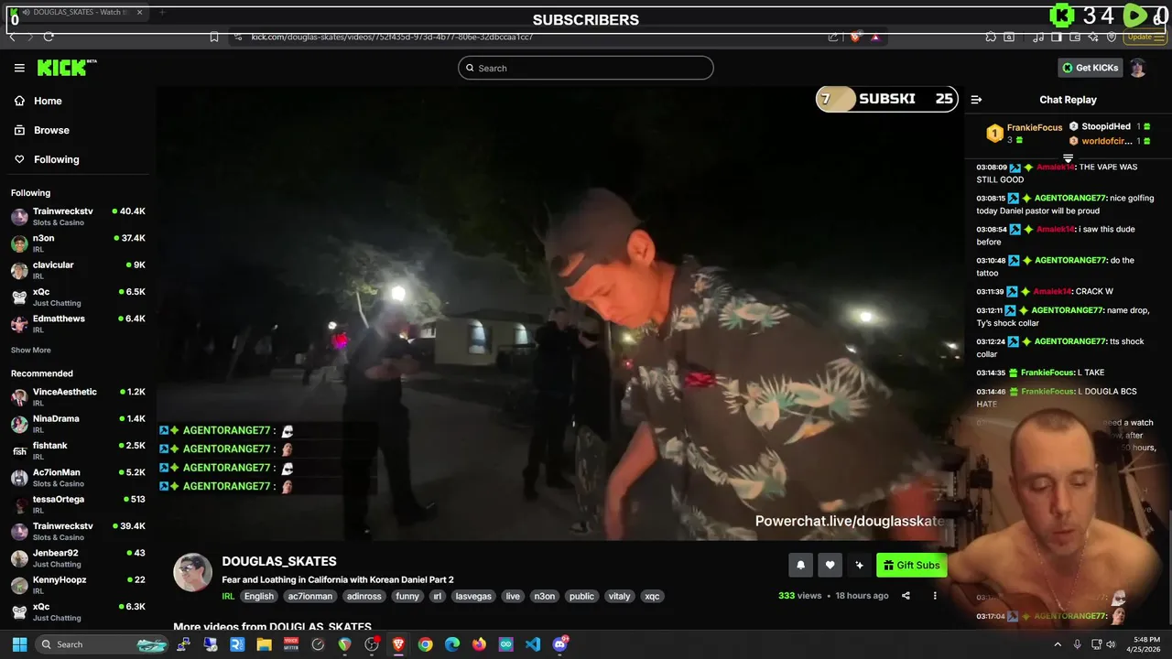Open the three-dot video options menu
This screenshot has width=1172, height=659.
[x=935, y=596]
